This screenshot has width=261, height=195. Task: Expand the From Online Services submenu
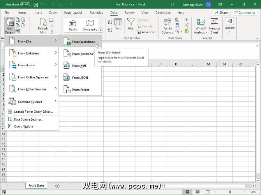pos(32,77)
